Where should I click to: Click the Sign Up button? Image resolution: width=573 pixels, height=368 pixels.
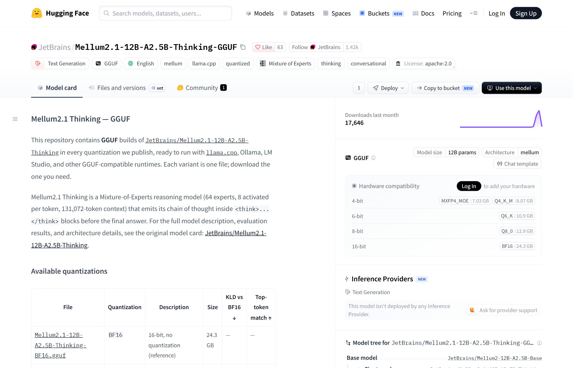click(x=526, y=13)
